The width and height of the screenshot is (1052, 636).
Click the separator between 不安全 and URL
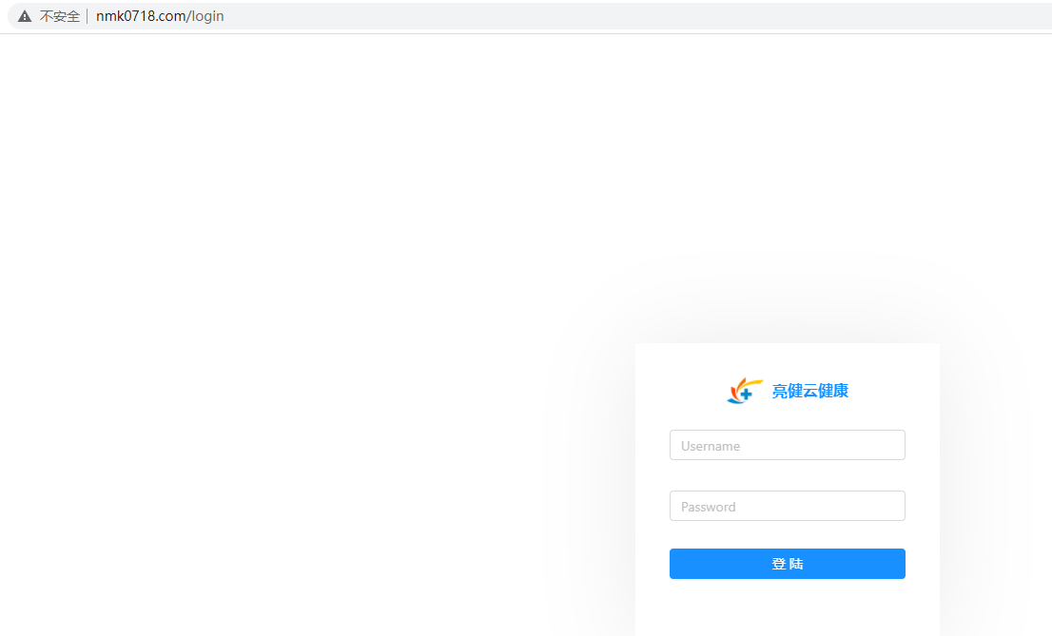(88, 16)
